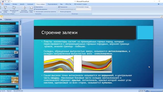163x92 pixels.
Task: Click the Разрешение monitor icon
Action: tap(59, 7)
